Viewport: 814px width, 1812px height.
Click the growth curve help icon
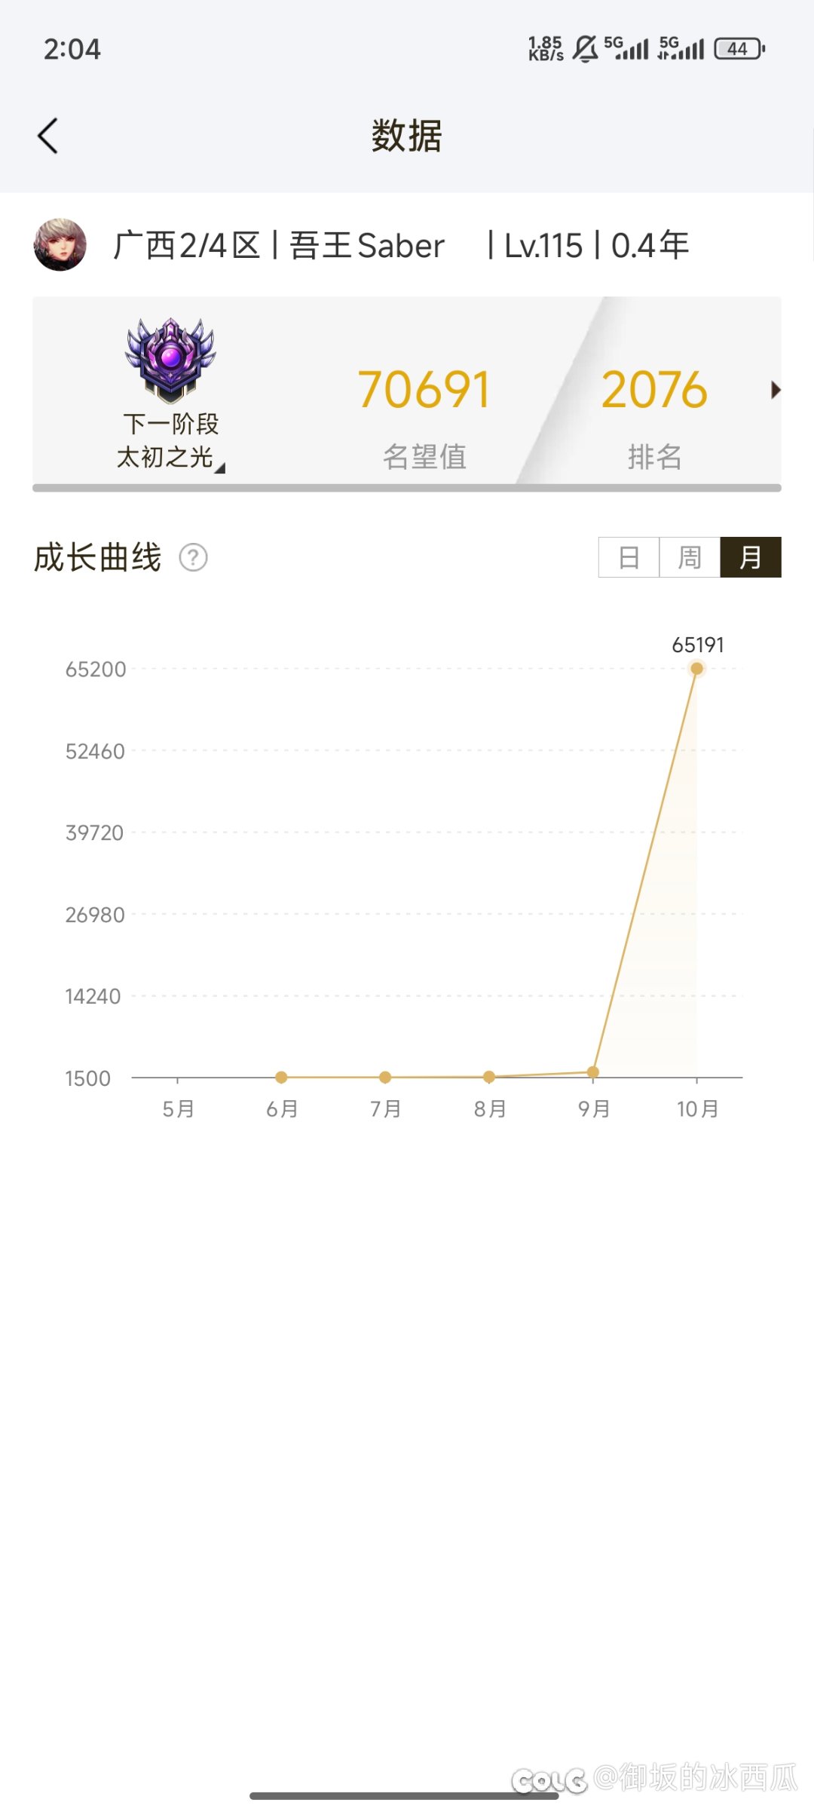click(193, 558)
